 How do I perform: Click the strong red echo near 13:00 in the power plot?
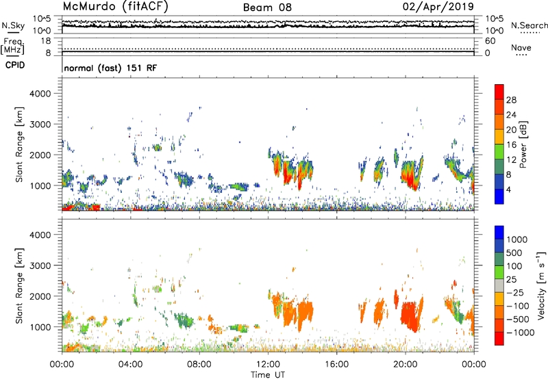coord(288,174)
